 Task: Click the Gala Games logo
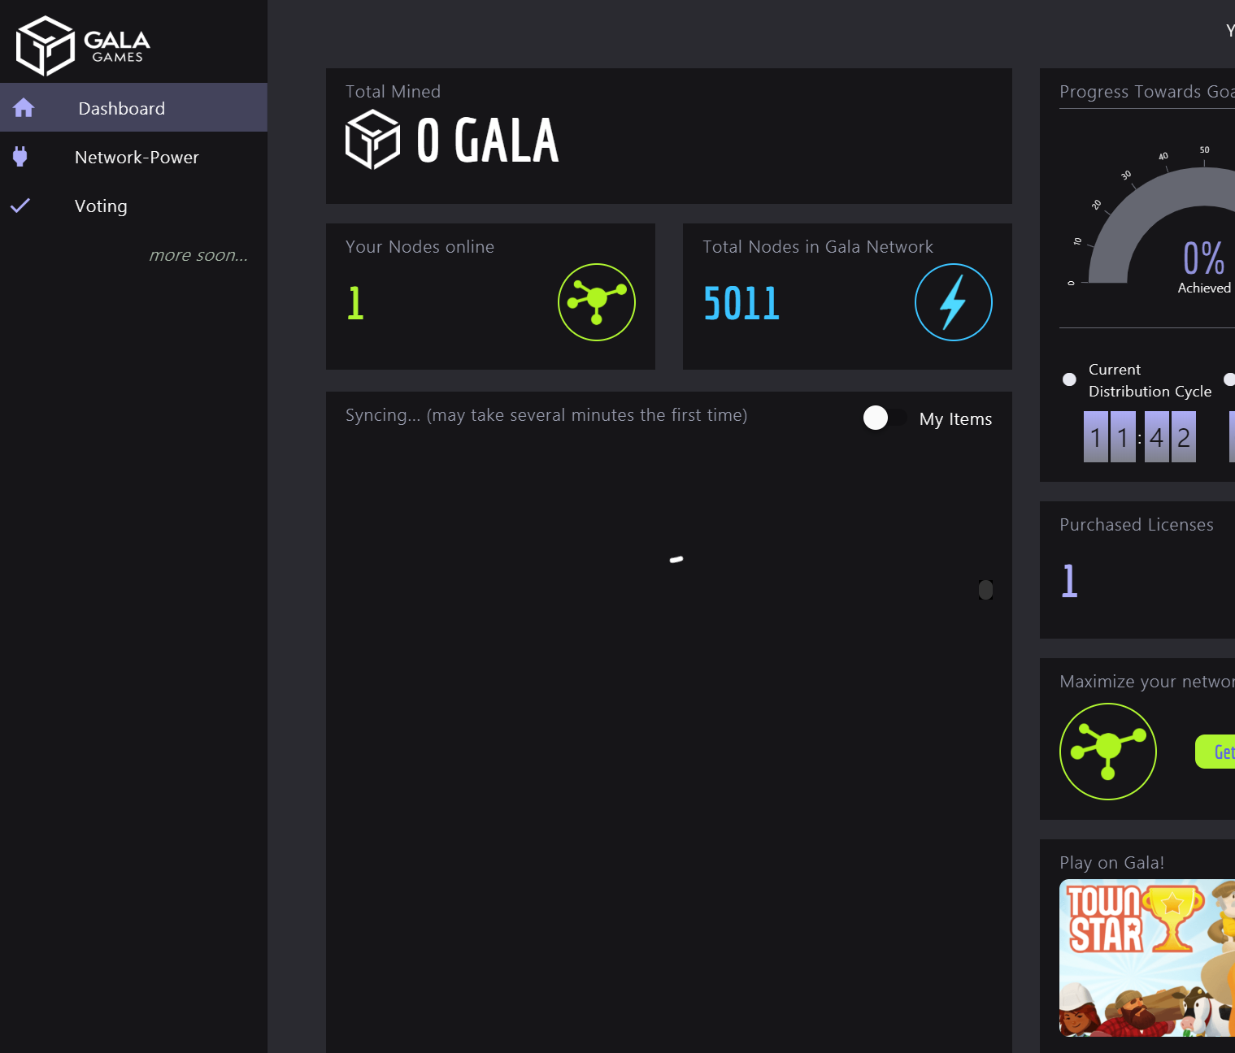[x=83, y=45]
